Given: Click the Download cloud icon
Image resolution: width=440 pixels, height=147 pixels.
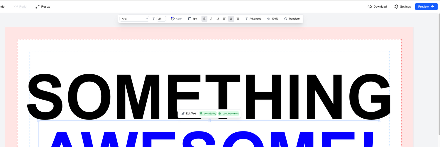Looking at the screenshot, I should click(370, 6).
